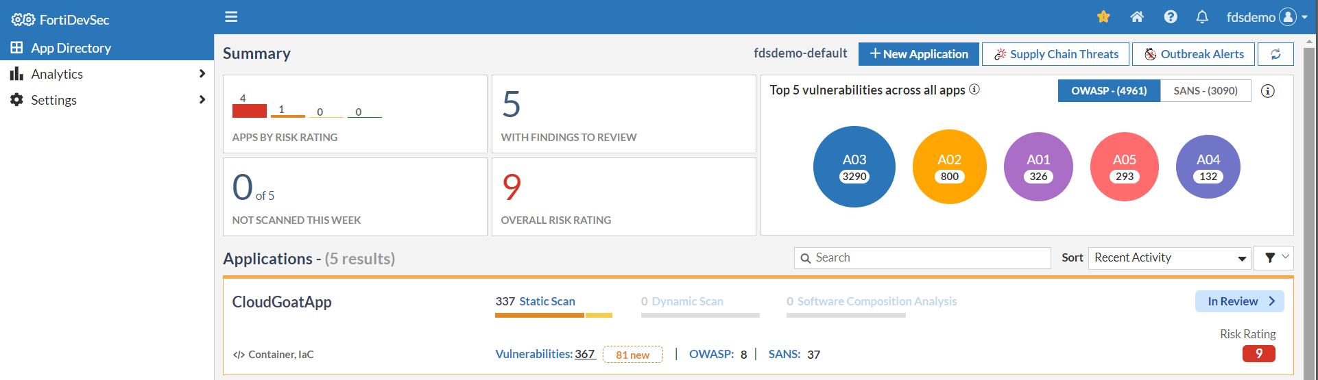Screen dimensions: 1318x380
Task: Click info icon right of SANS tab
Action: coord(1268,91)
